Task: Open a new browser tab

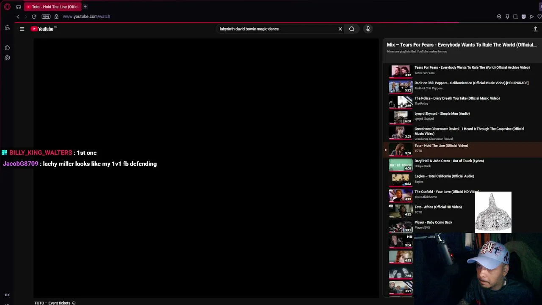Action: (x=85, y=7)
